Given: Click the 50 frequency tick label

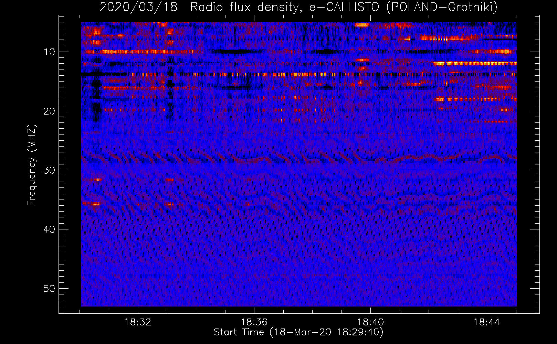Looking at the screenshot, I should (50, 289).
